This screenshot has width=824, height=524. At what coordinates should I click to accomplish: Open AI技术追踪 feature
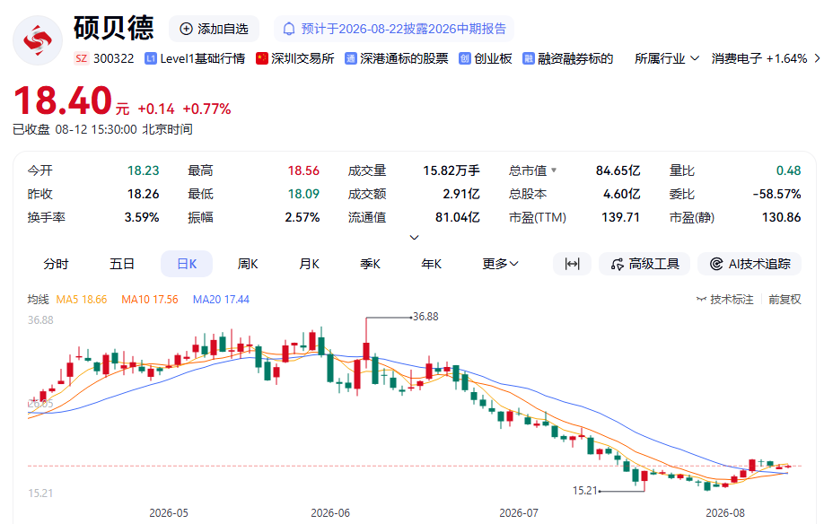[749, 264]
